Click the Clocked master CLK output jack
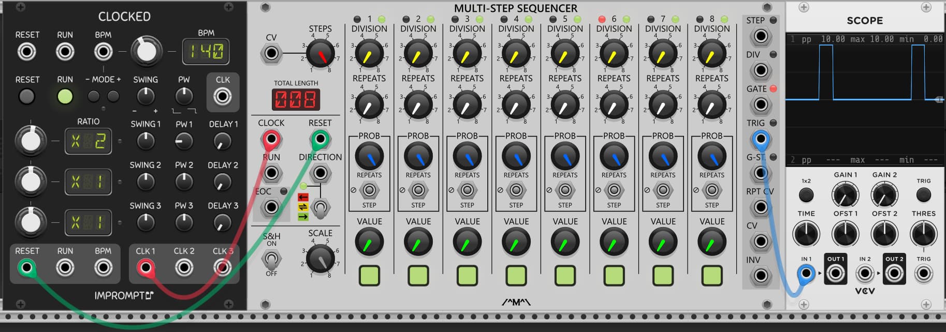This screenshot has height=332, width=946. [223, 97]
